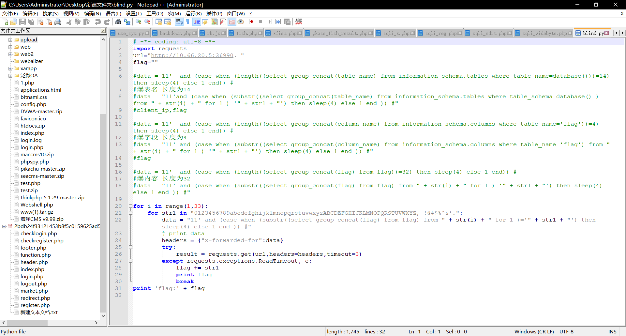Screen dimensions: 626x336
Task: Open the user-defined language dialog icon
Action: coord(205,22)
